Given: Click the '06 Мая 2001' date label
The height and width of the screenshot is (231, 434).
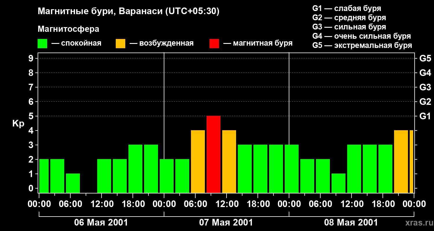Looking at the screenshot, I should 101,222.
